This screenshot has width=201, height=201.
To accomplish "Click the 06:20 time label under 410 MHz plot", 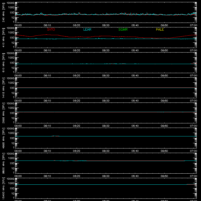I will click(x=77, y=51).
